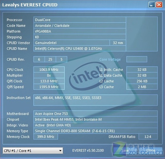The image size is (165, 159).
Task: Click the Close button at the bottom
Action: click(x=150, y=150)
